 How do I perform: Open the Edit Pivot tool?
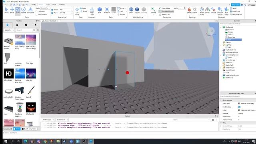click(x=77, y=11)
